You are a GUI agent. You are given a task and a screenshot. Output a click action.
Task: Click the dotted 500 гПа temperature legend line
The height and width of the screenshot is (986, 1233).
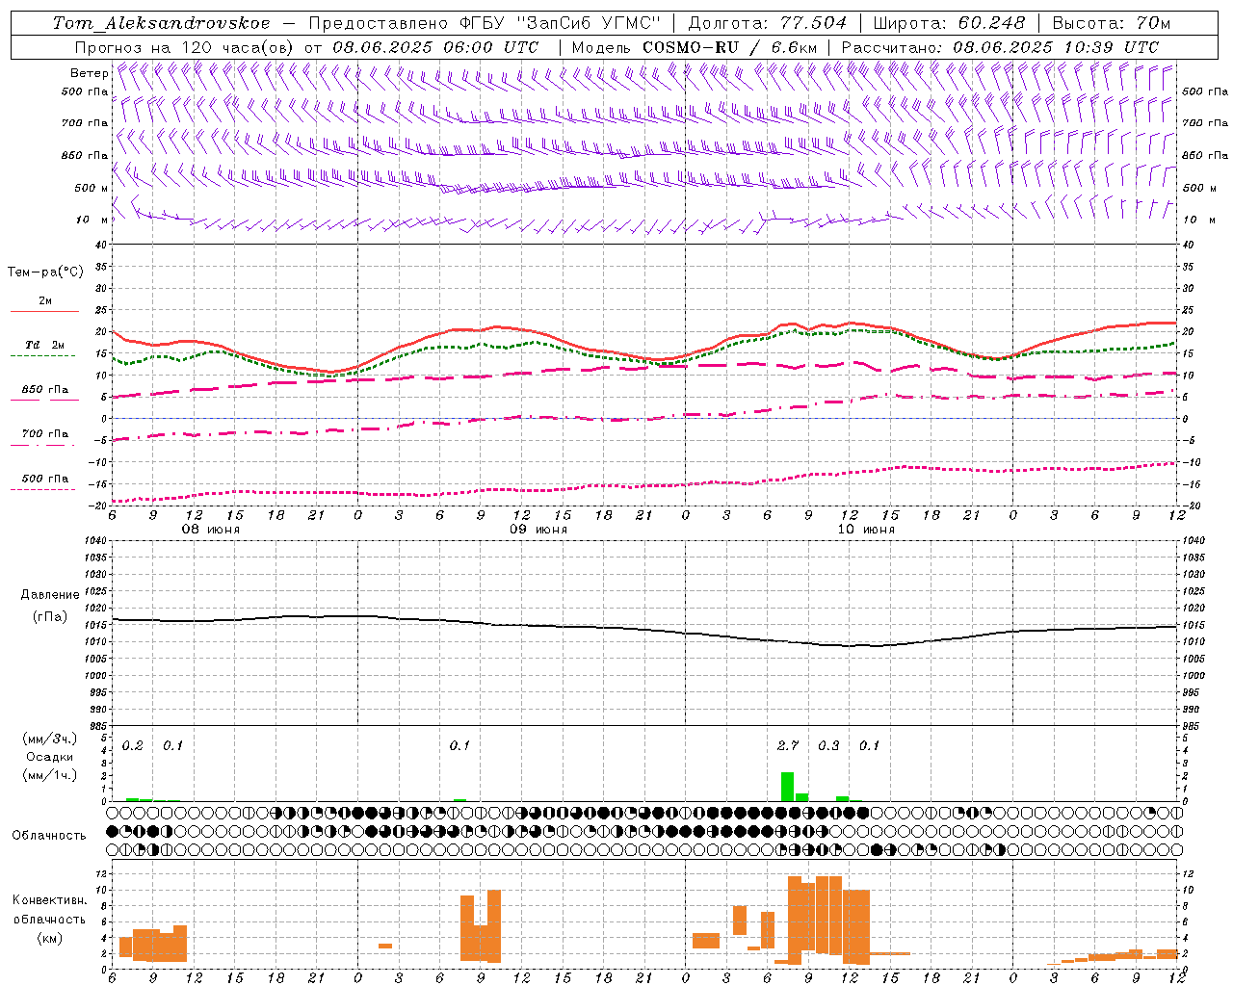42,490
